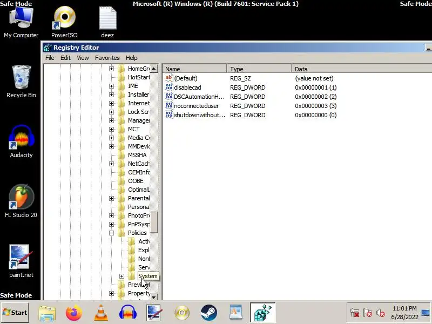The height and width of the screenshot is (324, 432).
Task: Click the Show desktop tray icon
Action: [x=426, y=313]
